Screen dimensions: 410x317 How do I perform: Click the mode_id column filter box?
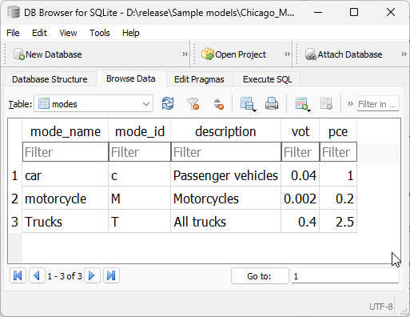coord(140,152)
